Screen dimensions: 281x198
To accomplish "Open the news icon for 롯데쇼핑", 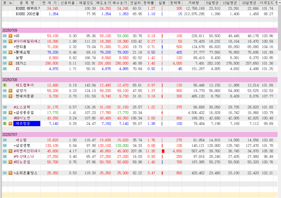I will point(10,52).
